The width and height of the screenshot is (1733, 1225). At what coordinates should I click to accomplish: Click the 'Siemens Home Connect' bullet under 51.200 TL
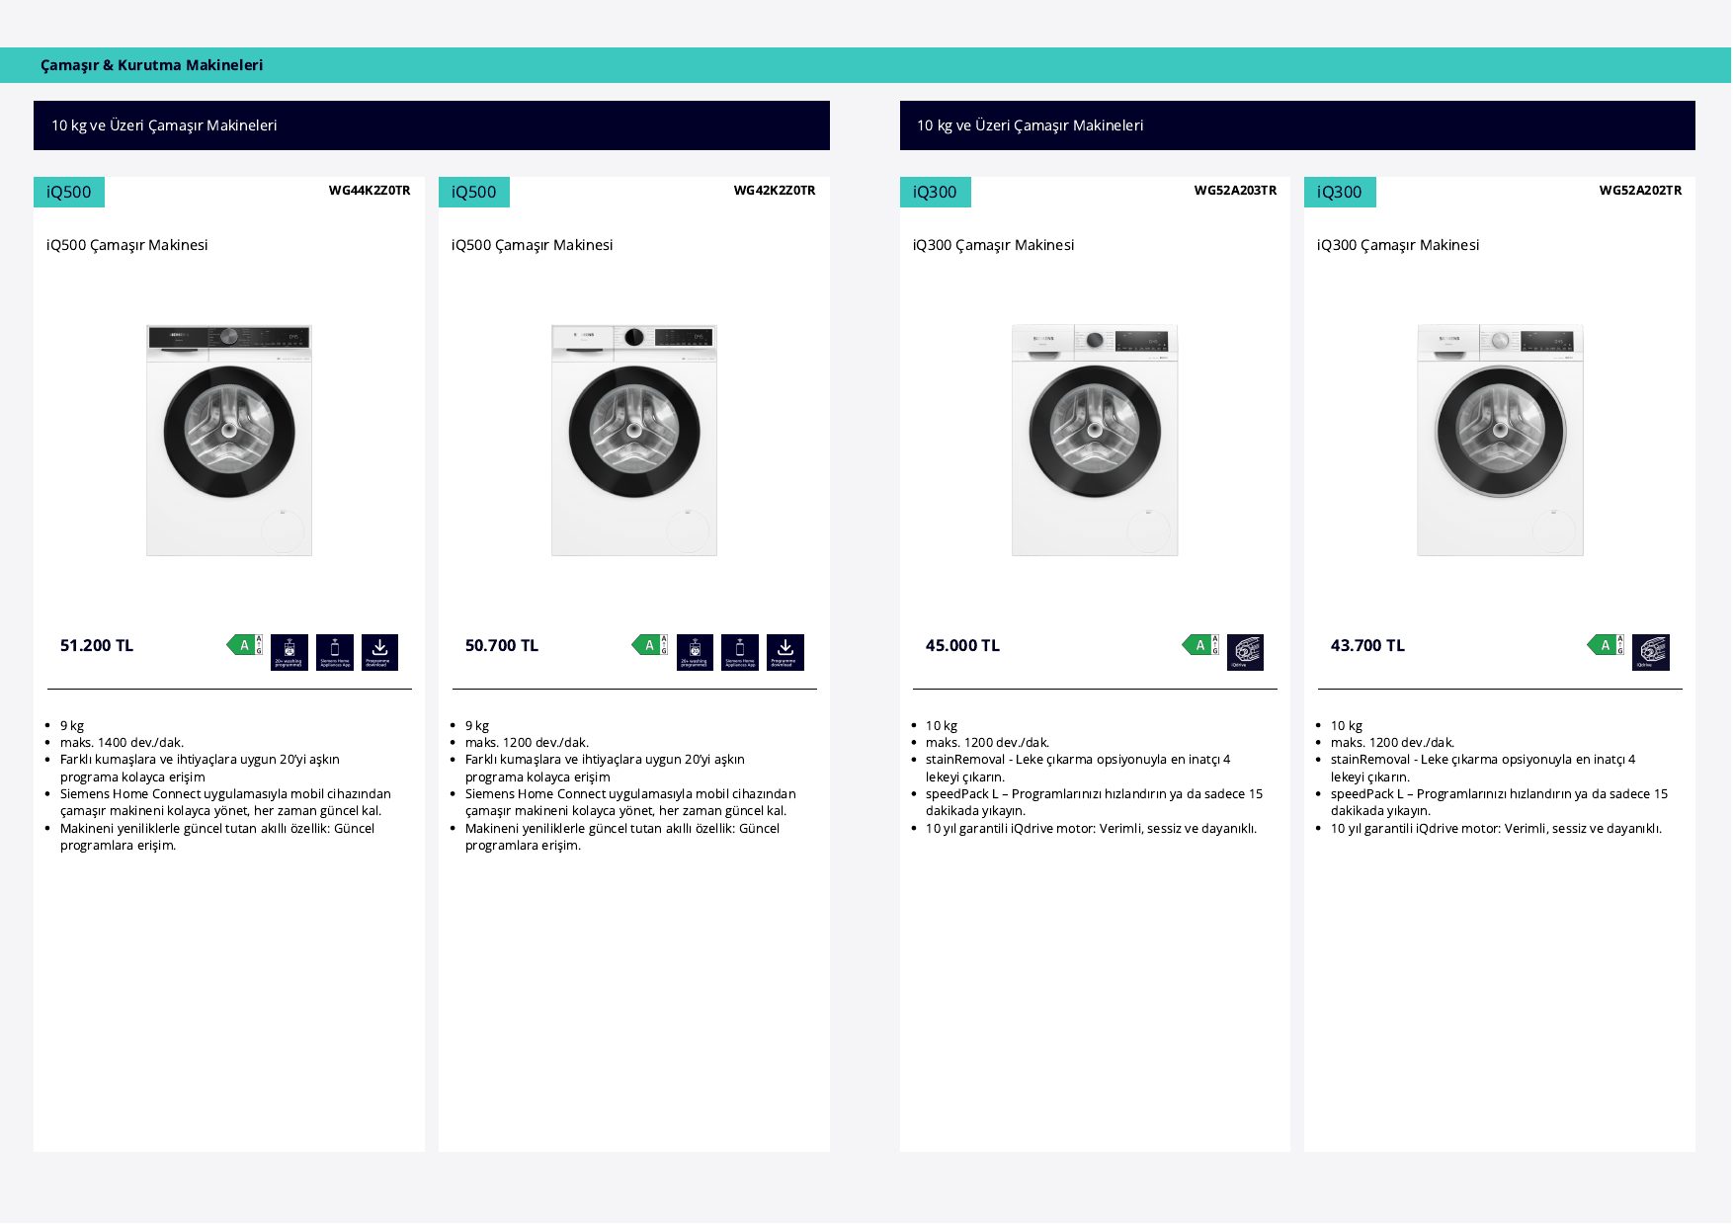pyautogui.click(x=225, y=802)
